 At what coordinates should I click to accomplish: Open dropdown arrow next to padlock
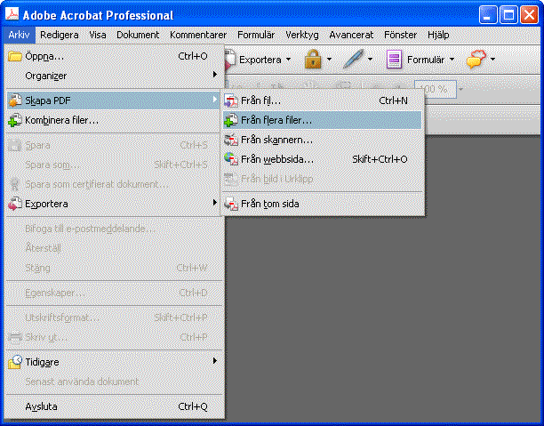[x=329, y=60]
